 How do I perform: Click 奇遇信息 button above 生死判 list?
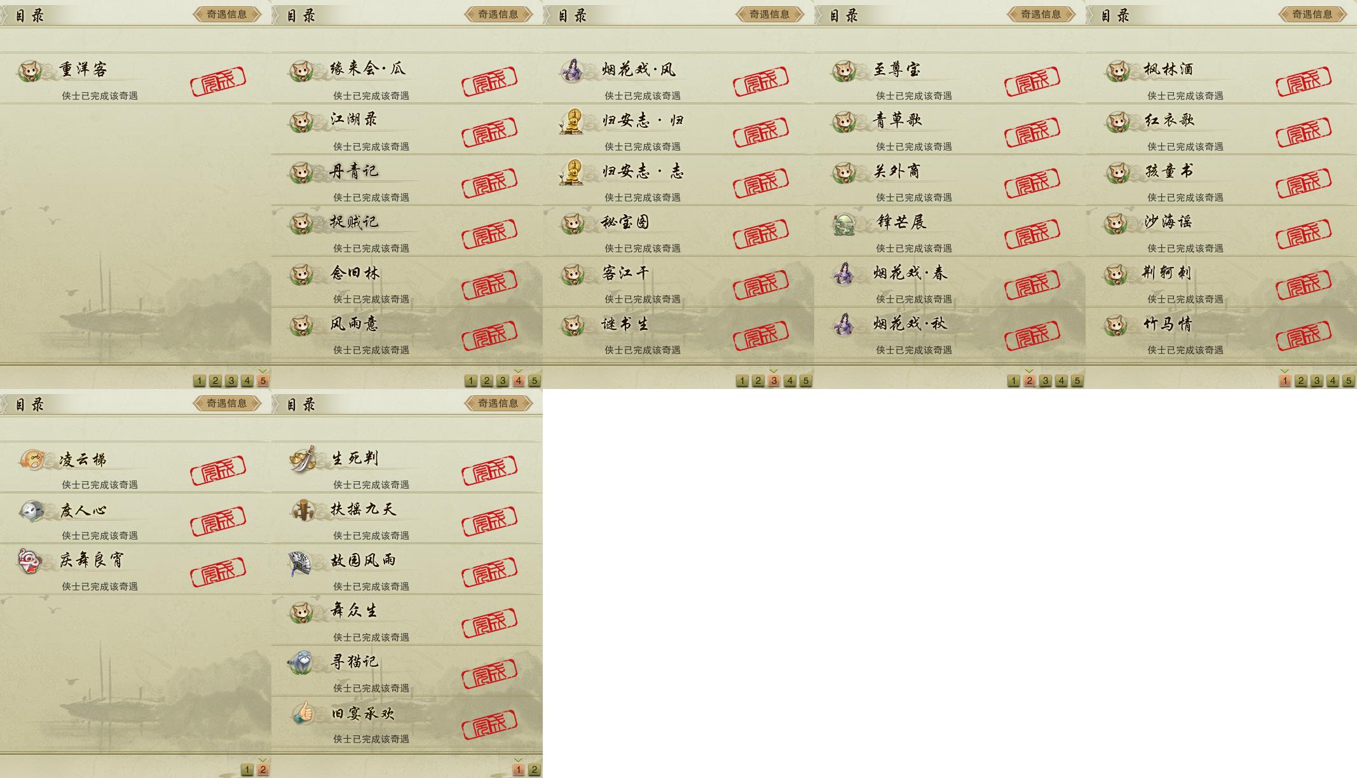498,403
